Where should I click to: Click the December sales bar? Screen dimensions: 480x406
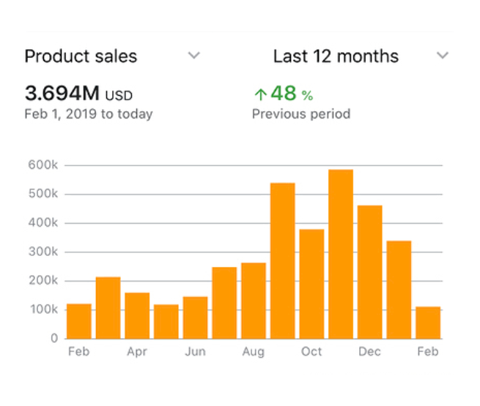point(369,272)
